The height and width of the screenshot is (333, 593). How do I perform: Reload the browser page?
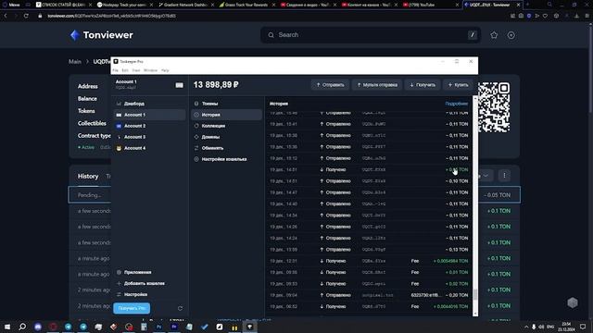tap(26, 16)
